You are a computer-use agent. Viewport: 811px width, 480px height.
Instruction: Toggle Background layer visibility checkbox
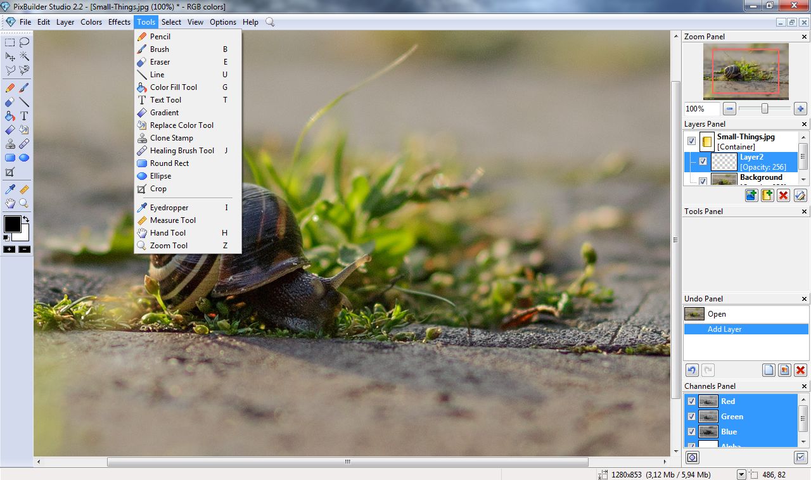(703, 180)
